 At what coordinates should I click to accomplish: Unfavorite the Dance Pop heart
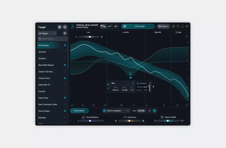tap(65, 98)
